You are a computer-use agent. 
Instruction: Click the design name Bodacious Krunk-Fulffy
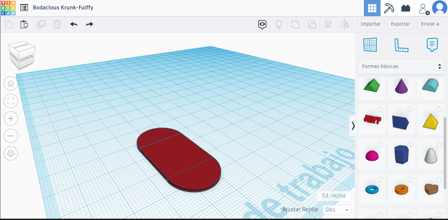(x=63, y=7)
